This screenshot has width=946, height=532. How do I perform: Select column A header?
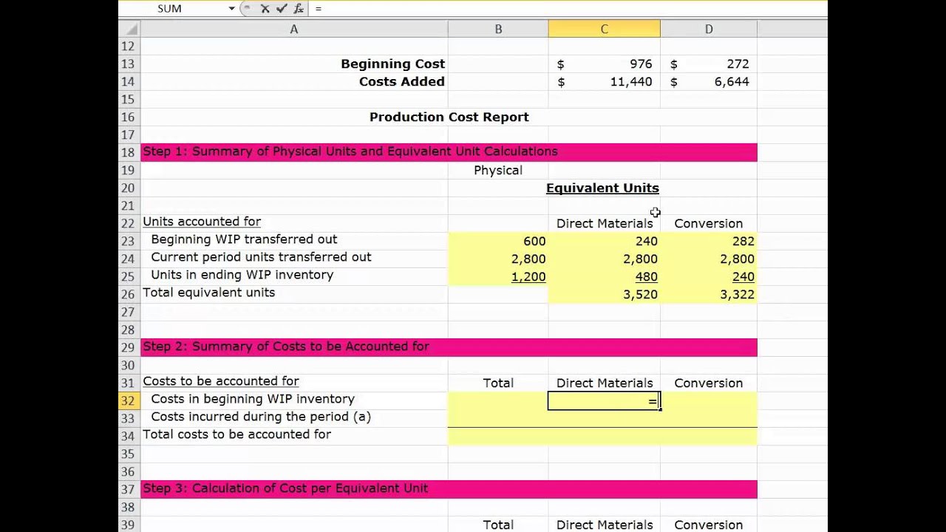[293, 30]
